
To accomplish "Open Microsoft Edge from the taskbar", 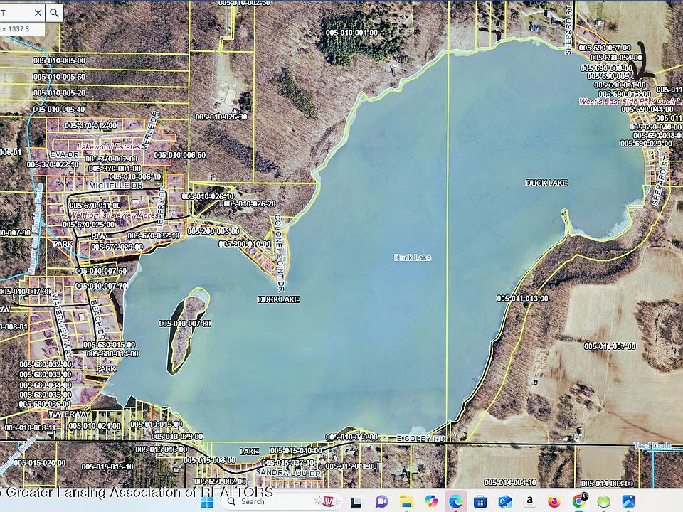I will [x=455, y=501].
